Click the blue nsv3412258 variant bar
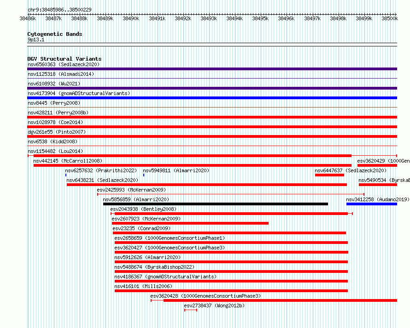The image size is (410, 328). pyautogui.click(x=372, y=204)
